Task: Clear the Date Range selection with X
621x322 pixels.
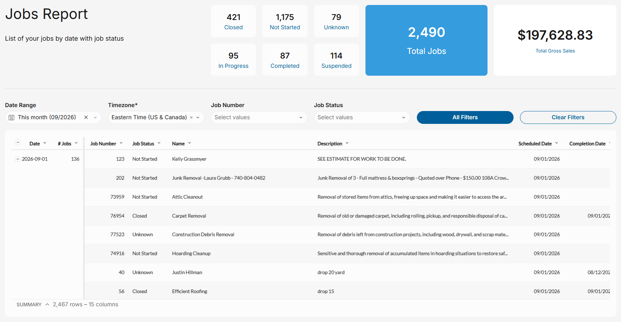Action: click(86, 117)
